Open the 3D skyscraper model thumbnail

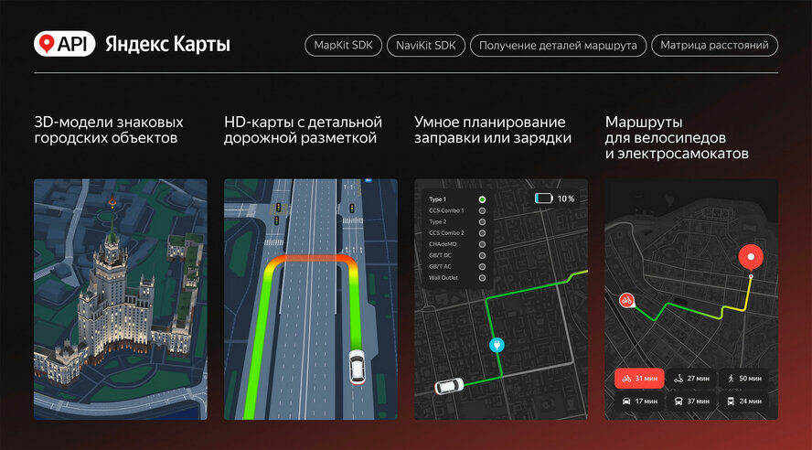[x=121, y=299]
